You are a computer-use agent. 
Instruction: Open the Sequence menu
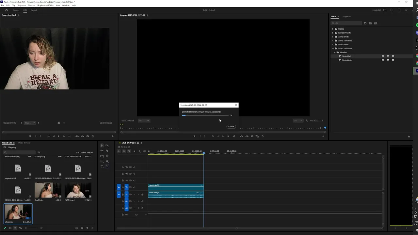(22, 5)
